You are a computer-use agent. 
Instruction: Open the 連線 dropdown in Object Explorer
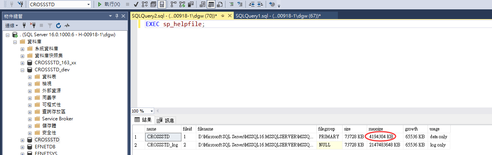click(x=12, y=25)
